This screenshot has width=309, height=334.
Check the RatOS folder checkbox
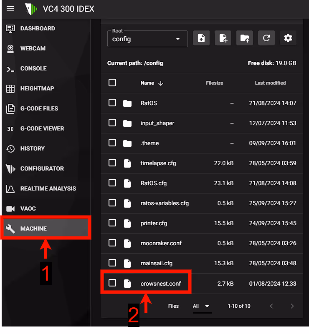(x=112, y=103)
